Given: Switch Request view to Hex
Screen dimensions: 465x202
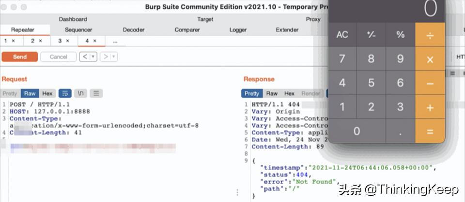Looking at the screenshot, I should point(47,93).
